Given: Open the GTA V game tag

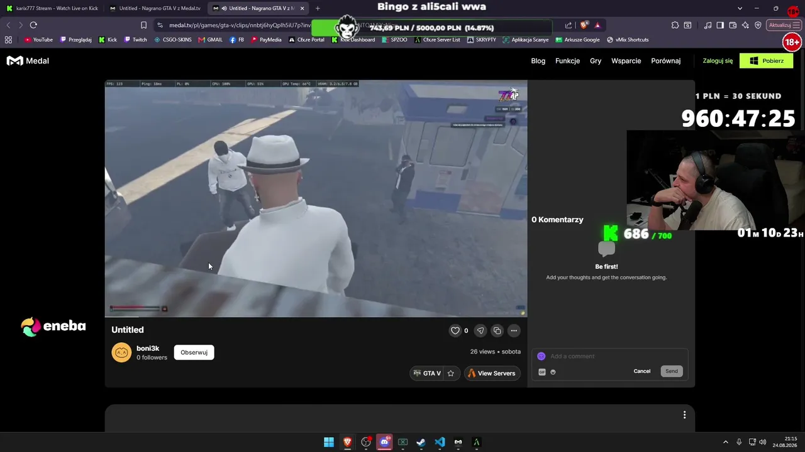Looking at the screenshot, I should [427, 374].
